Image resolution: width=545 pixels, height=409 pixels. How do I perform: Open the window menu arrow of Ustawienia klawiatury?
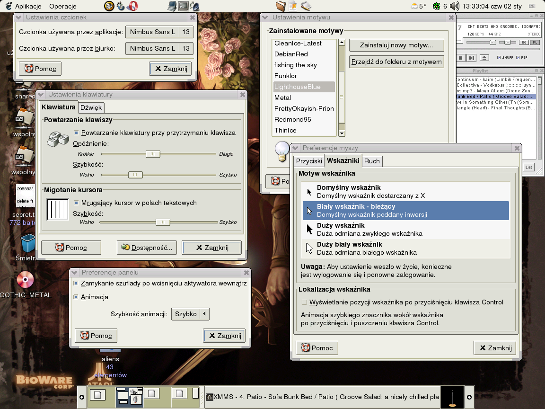pyautogui.click(x=41, y=94)
